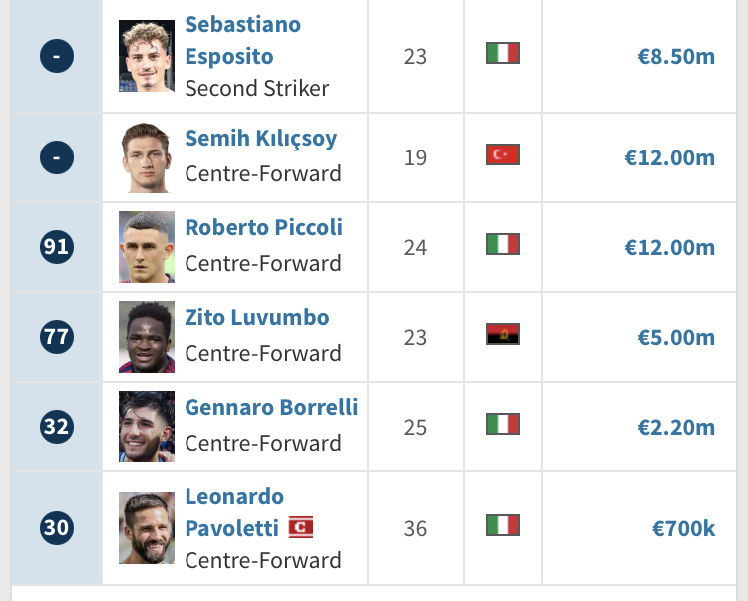Click shirt number 77 badge

tap(57, 337)
